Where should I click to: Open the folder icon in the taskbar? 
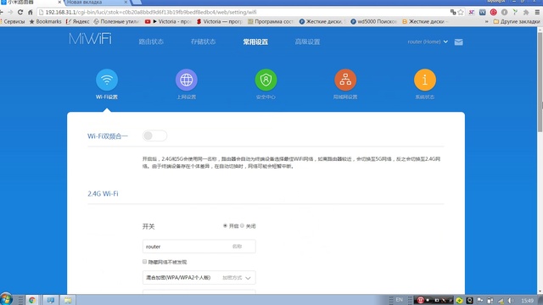pyautogui.click(x=68, y=300)
